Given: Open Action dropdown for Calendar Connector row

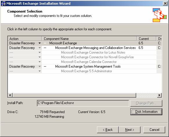Looking at the screenshot, I should coord(39,62).
